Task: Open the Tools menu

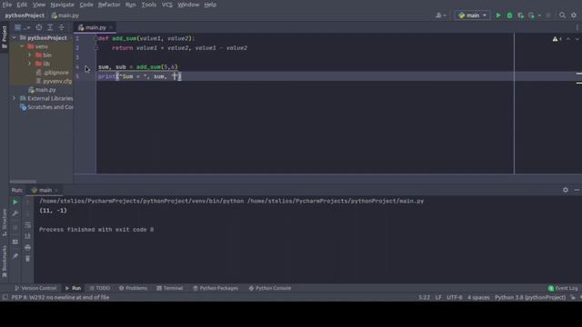Action: [149, 5]
